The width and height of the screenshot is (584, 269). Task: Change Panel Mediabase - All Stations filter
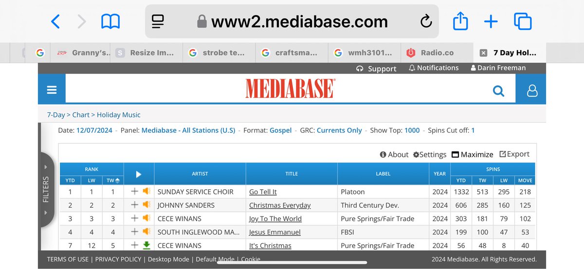pyautogui.click(x=188, y=130)
